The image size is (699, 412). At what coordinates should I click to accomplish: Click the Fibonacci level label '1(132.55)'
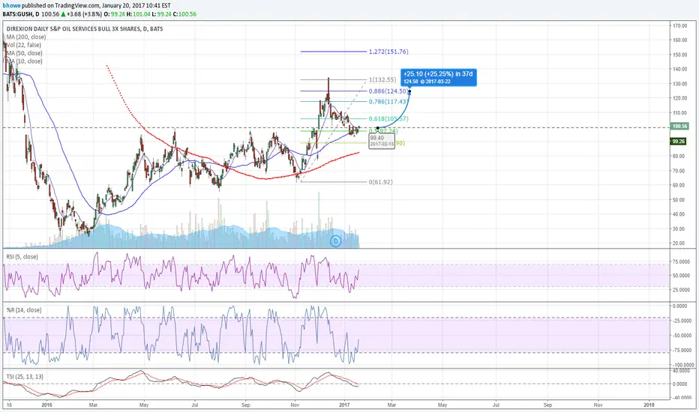[x=382, y=79]
